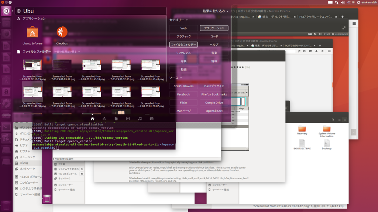Collapse the カテゴリー filter section

point(178,20)
